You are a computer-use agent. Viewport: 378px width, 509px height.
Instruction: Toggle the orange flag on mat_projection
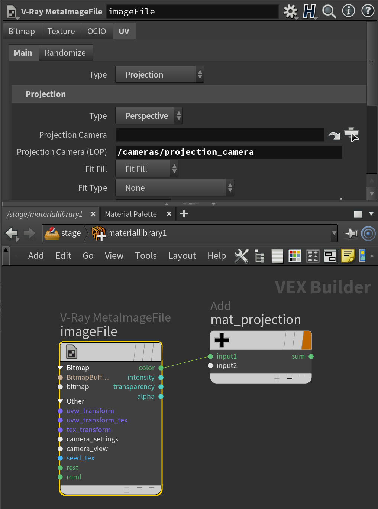[306, 340]
